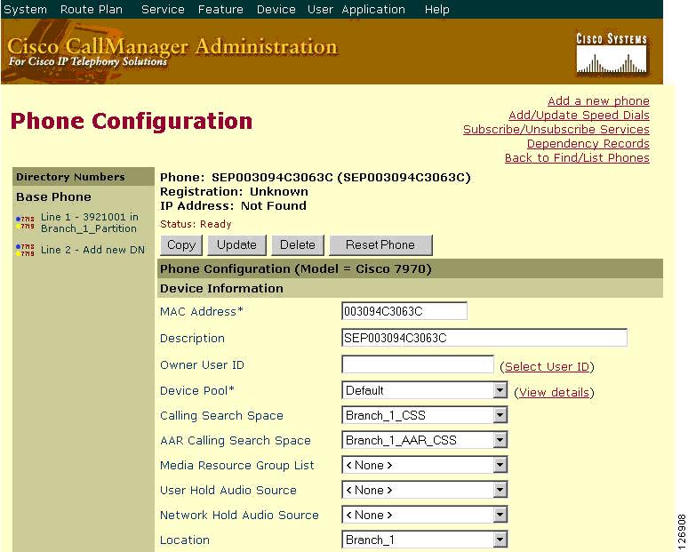Expand the Device Pool dropdown
This screenshot has width=688, height=552.
tap(500, 390)
